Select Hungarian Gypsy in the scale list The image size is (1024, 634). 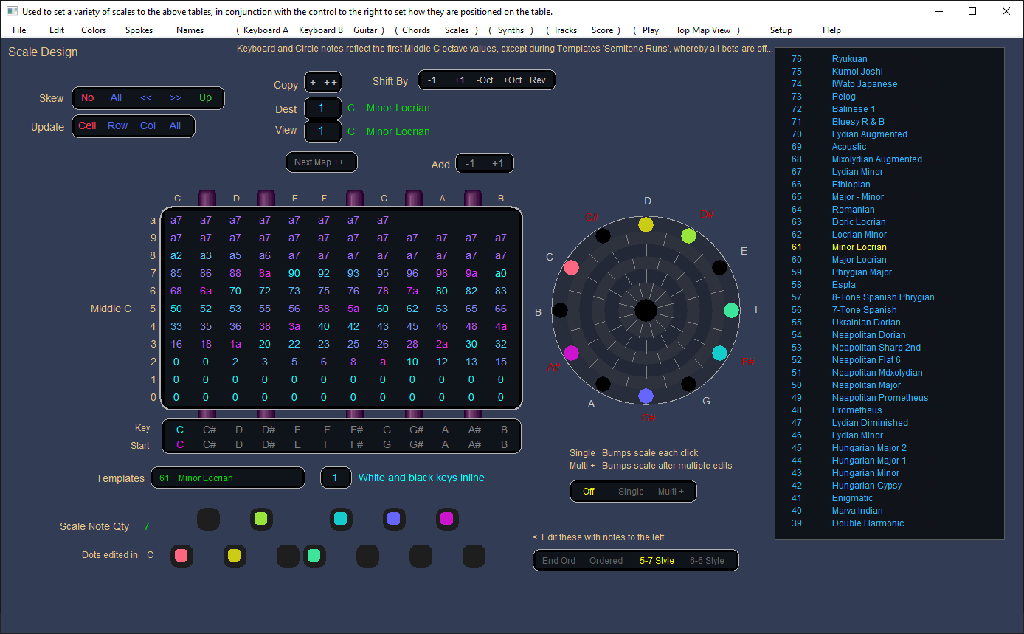click(x=866, y=486)
